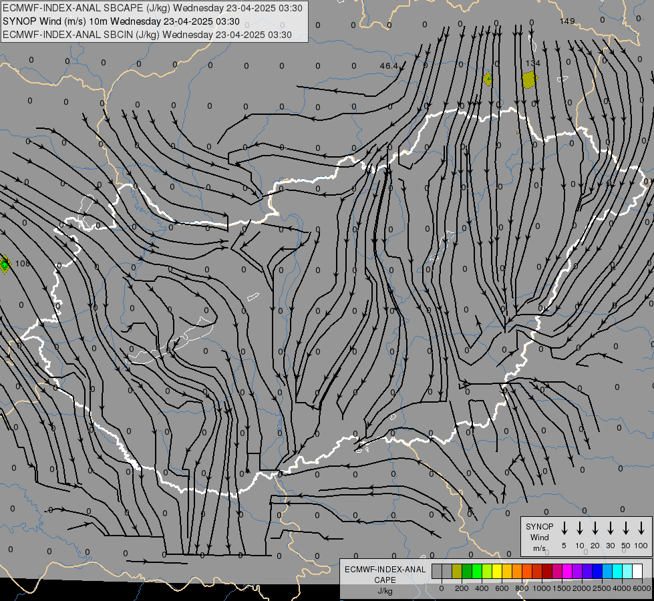Click the 6000 tick label on color bar
654x601 pixels.
[x=642, y=588]
